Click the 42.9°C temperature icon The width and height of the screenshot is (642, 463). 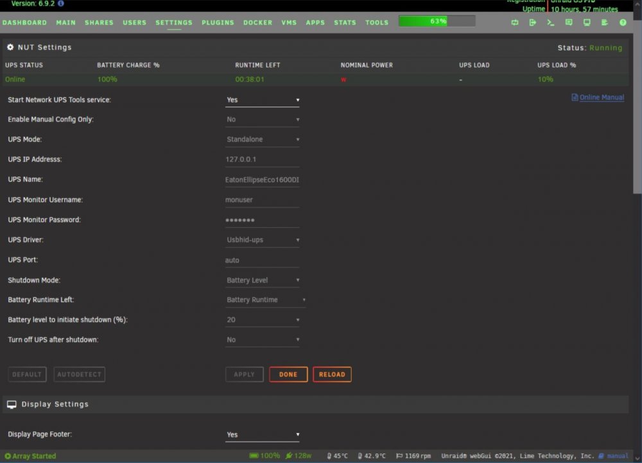360,456
